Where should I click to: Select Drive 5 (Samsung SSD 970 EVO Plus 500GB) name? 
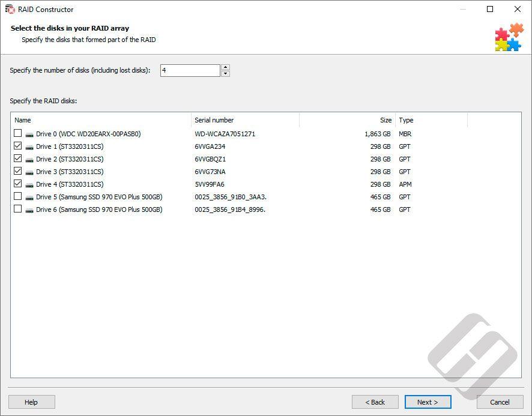click(x=99, y=197)
